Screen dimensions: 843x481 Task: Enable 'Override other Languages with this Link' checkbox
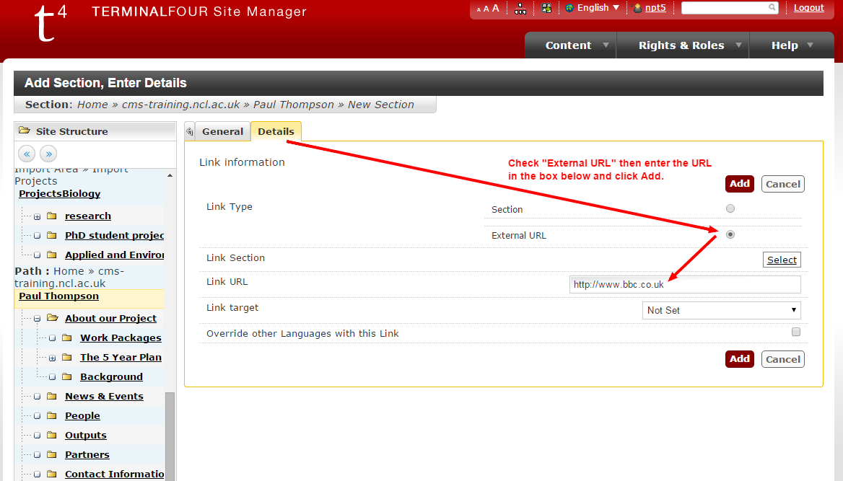point(796,332)
